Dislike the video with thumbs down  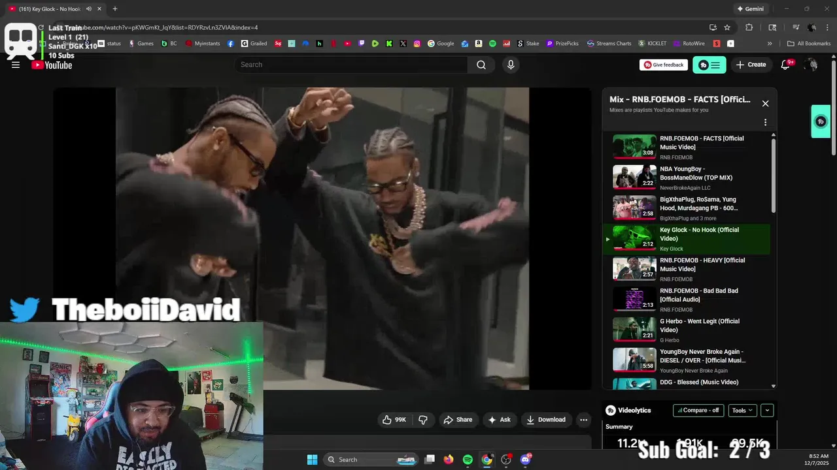[423, 420]
